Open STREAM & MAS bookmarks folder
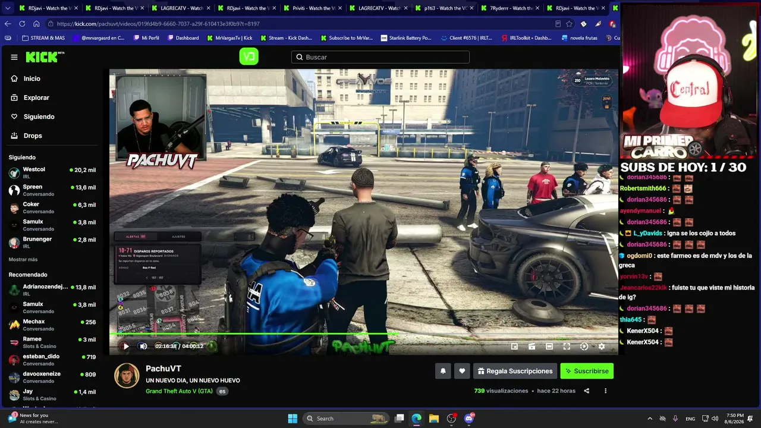761x428 pixels. coord(43,38)
